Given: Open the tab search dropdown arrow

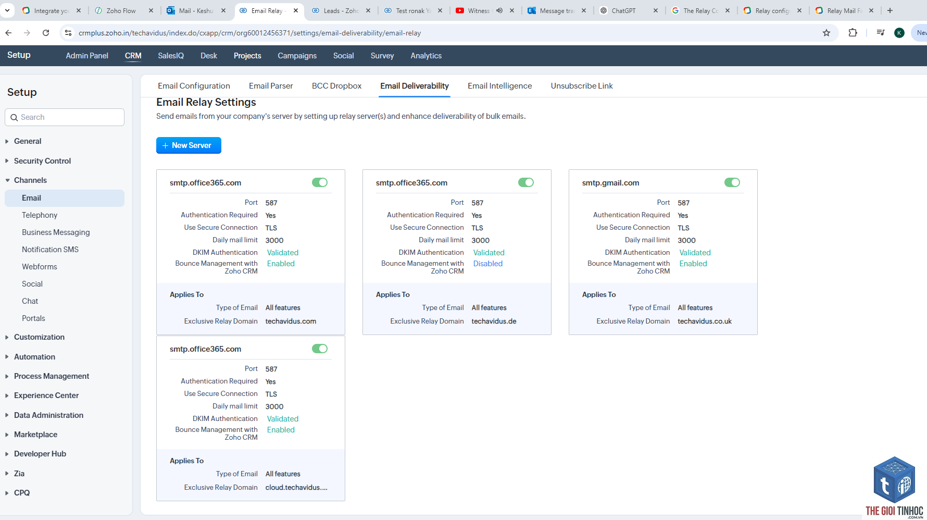Looking at the screenshot, I should (x=7, y=10).
